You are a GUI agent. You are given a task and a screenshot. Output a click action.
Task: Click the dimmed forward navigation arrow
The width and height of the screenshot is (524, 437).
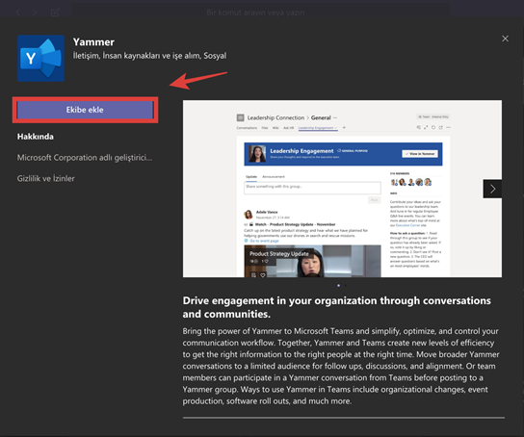pyautogui.click(x=35, y=13)
